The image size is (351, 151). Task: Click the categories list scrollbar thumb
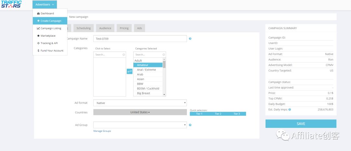tap(164, 64)
